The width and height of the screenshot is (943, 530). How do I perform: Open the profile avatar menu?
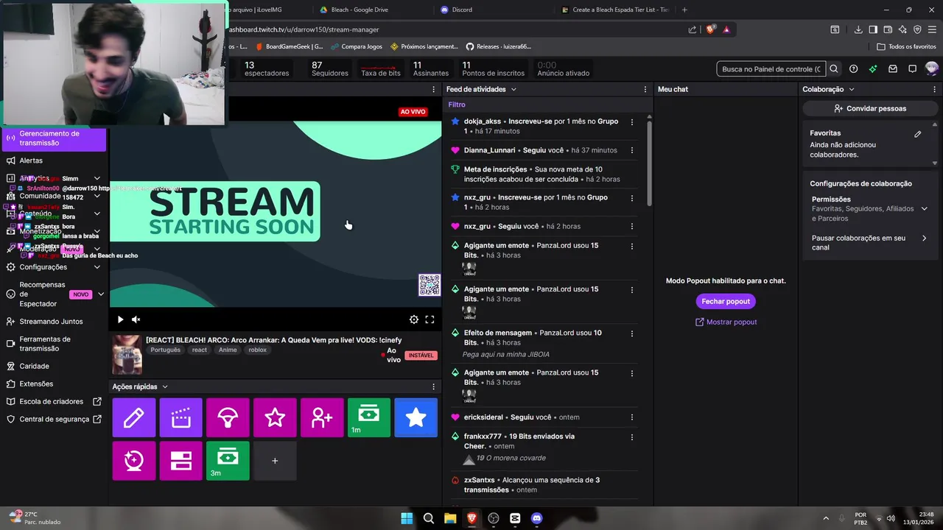coord(932,69)
